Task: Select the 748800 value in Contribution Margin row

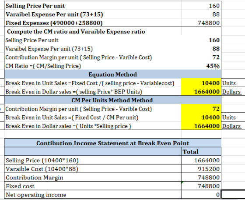Action: pyautogui.click(x=201, y=178)
